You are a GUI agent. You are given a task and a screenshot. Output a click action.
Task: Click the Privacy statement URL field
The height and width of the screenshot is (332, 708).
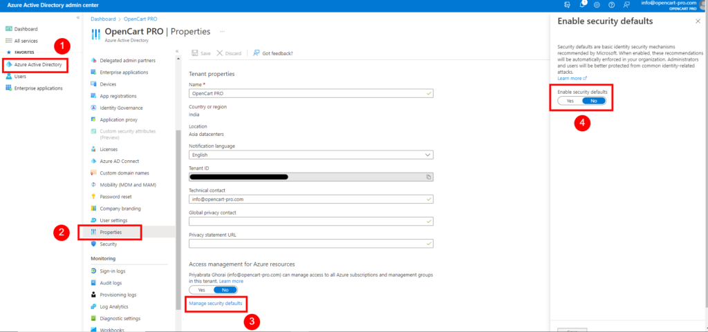311,243
